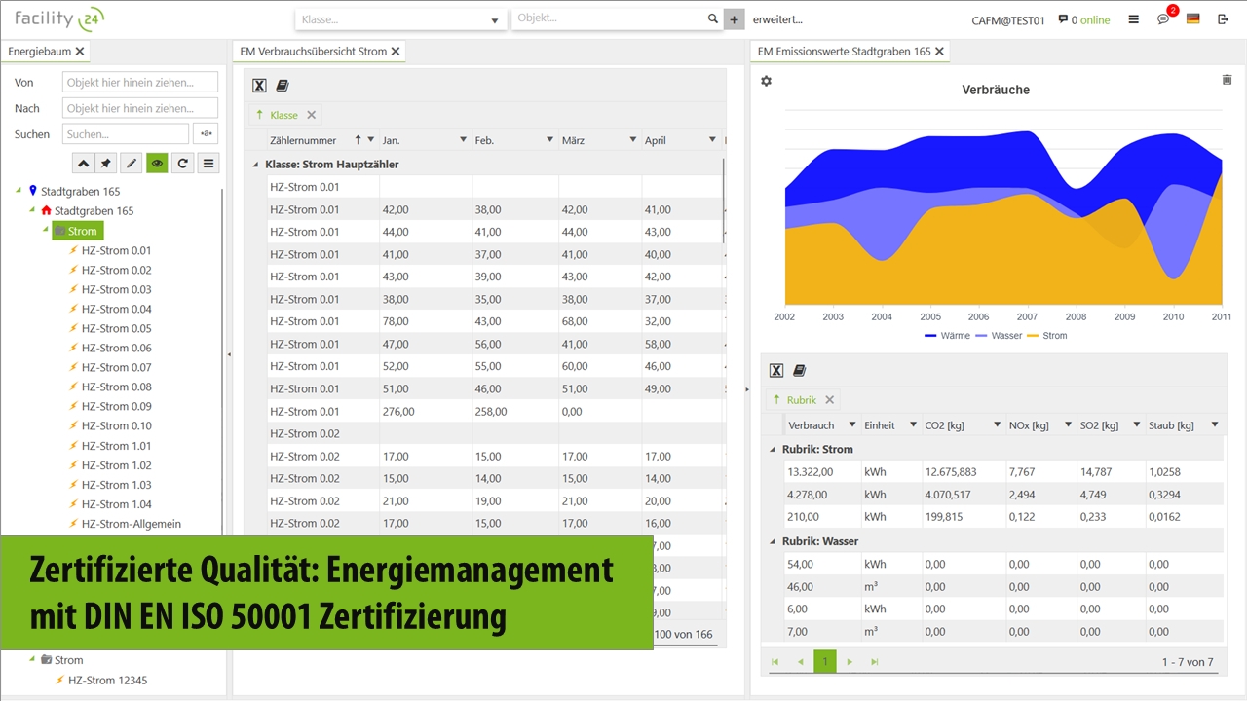Close the EM Emissionswerte Stadtgraben 165 tab

939,51
